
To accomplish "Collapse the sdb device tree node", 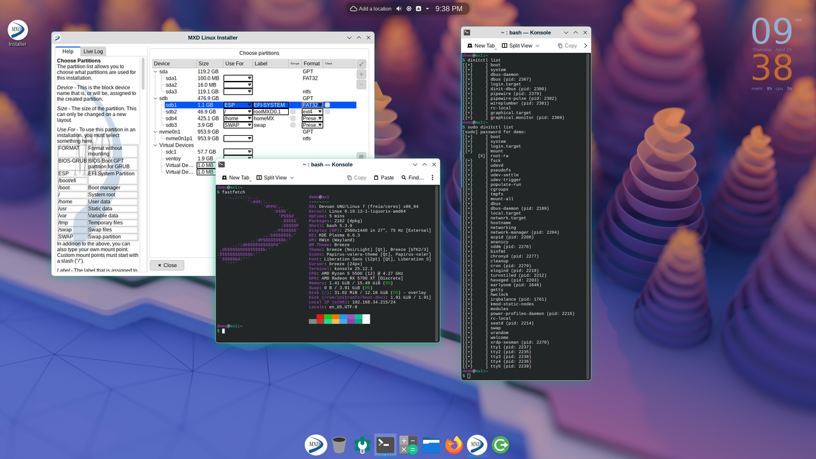I will 155,99.
